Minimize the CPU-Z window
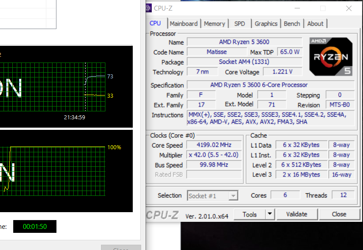363x250 pixels. 297,8
